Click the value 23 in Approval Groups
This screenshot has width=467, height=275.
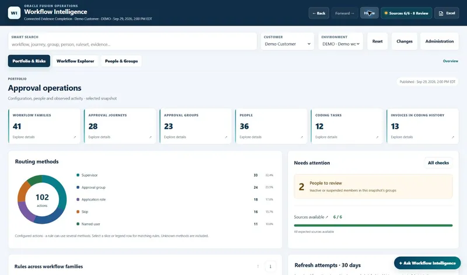coord(169,126)
